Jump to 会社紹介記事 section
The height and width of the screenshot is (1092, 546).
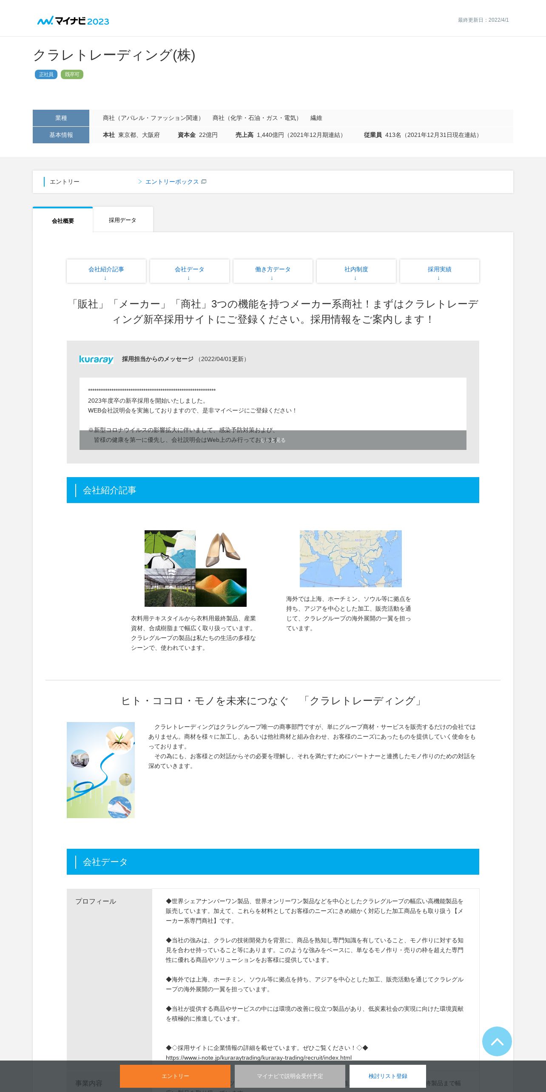click(106, 271)
